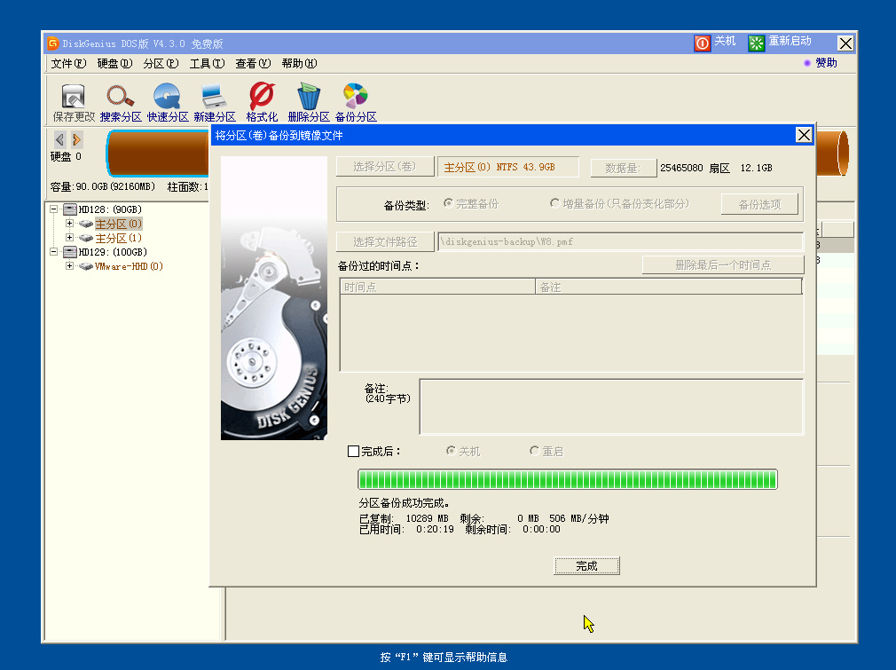Viewport: 896px width, 670px height.
Task: Select the 主分区(0) tree item label
Action: (118, 224)
